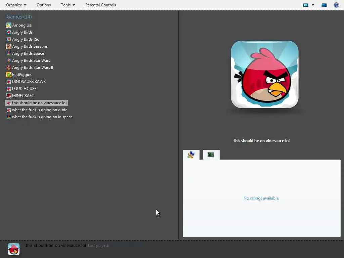Select the 'MINECRAFT' entry text
Screen dimensions: 344x258
click(x=23, y=96)
